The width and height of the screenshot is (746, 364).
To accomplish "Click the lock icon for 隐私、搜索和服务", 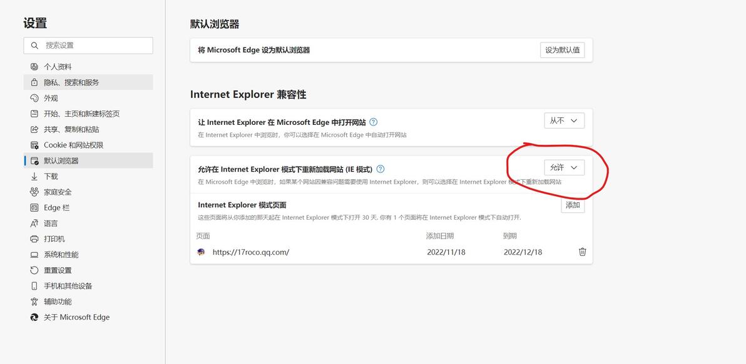I will point(34,82).
